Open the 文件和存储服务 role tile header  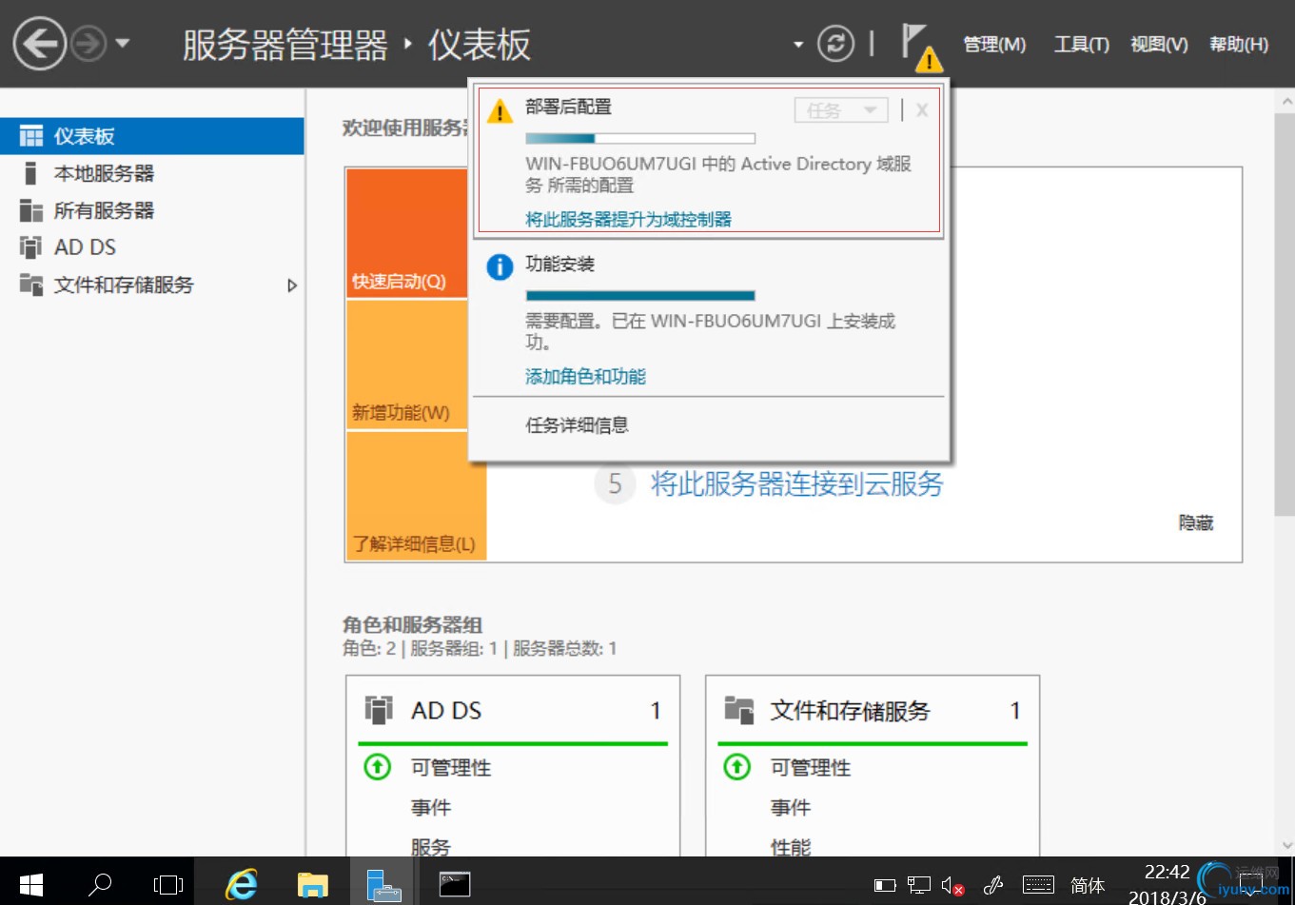[873, 711]
